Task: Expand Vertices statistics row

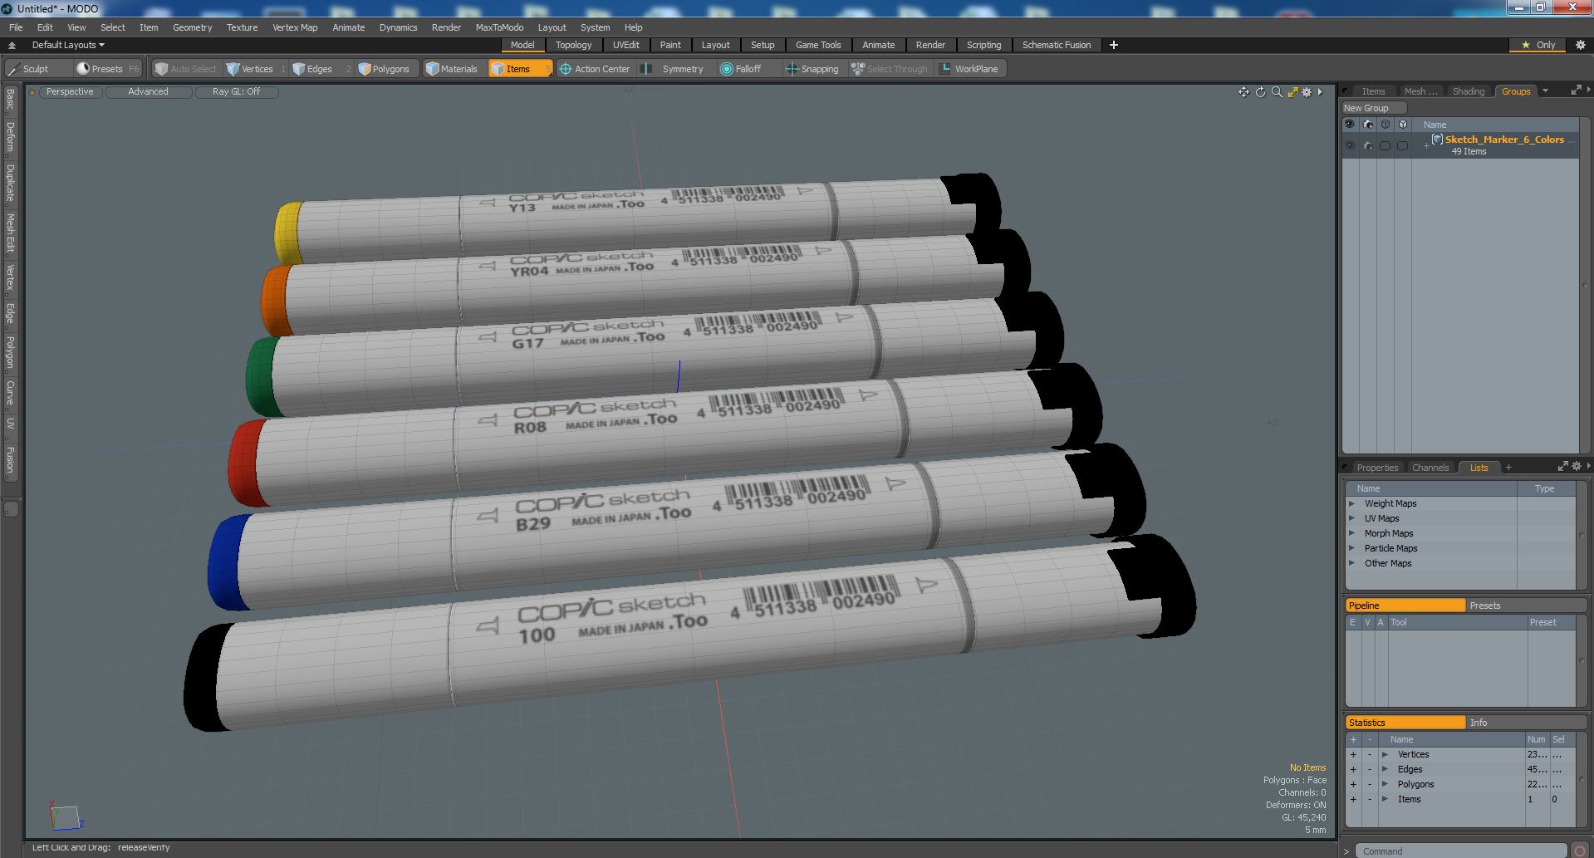Action: coord(1386,754)
